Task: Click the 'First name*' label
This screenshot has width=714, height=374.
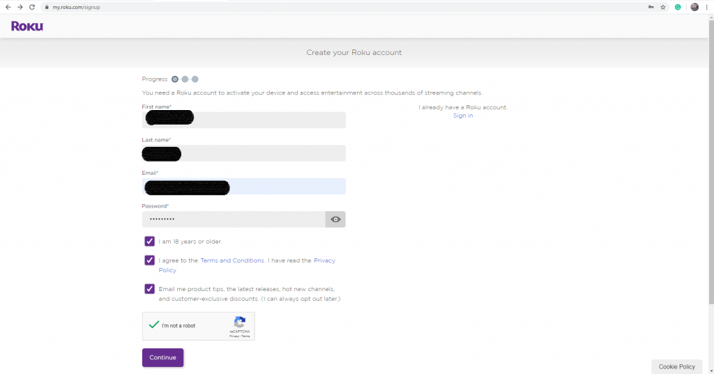Action: (157, 107)
